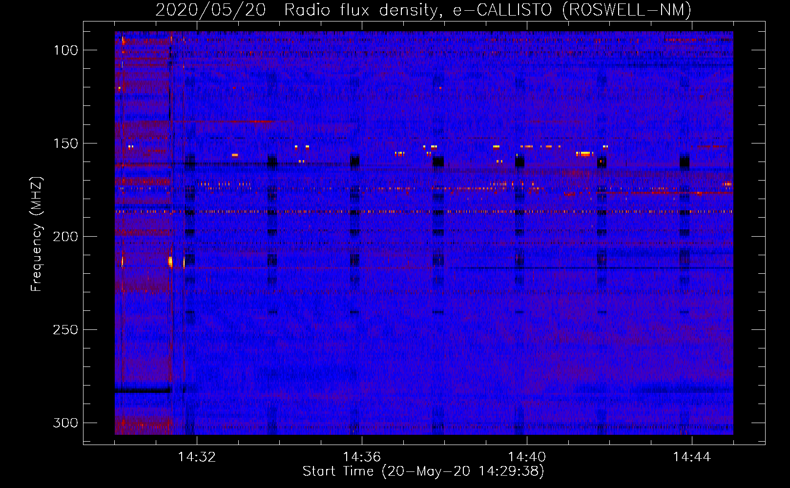The image size is (790, 488).
Task: Click the 14:40 time tick label
Action: click(527, 457)
